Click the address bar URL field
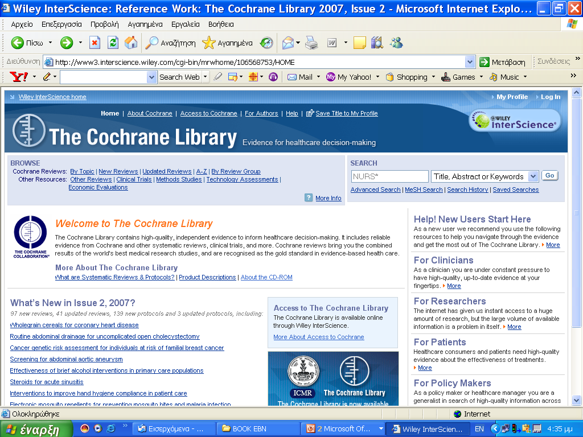This screenshot has height=437, width=583. click(260, 62)
